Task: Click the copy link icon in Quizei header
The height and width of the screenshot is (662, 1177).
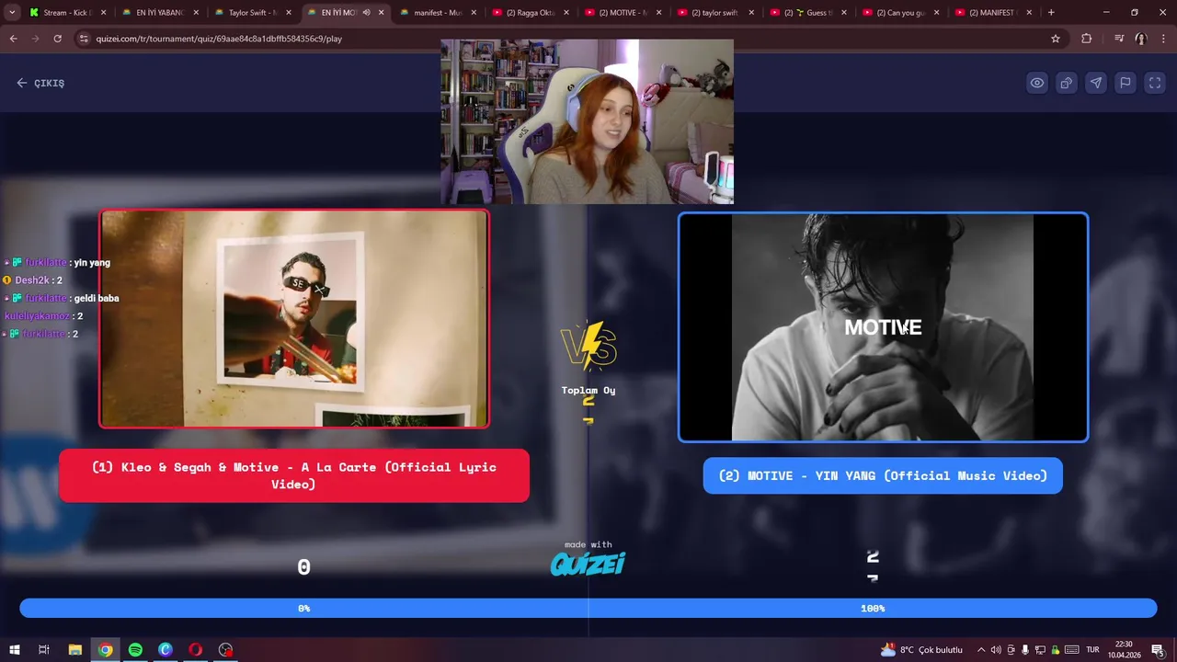Action: (1067, 83)
